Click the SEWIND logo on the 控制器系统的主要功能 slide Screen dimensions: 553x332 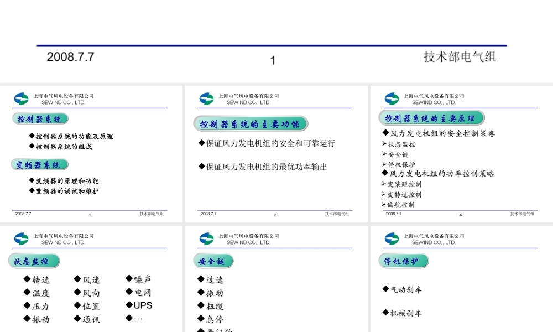click(206, 99)
